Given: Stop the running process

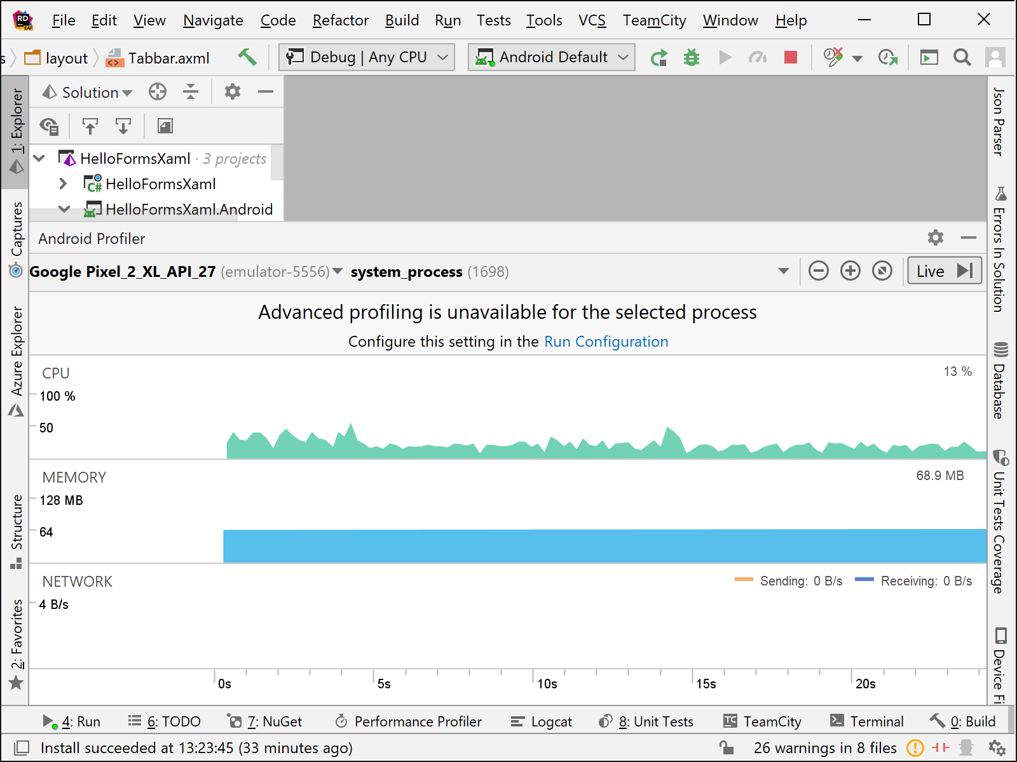Looking at the screenshot, I should [x=791, y=58].
